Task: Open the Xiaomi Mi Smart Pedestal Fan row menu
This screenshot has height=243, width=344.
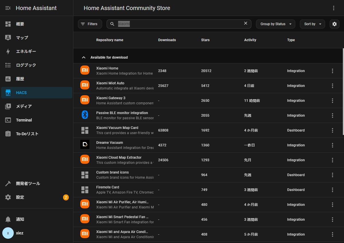Action: coord(333,220)
